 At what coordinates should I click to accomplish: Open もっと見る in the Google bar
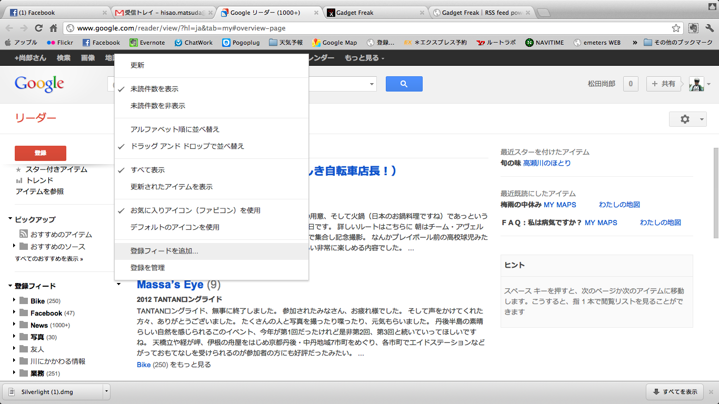point(364,58)
